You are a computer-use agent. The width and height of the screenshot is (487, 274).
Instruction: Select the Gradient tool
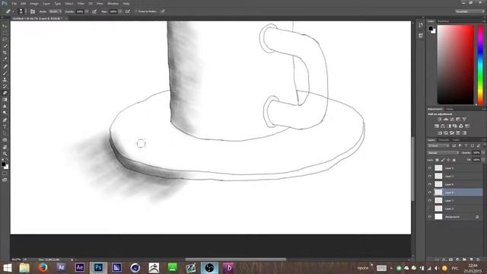click(x=5, y=100)
